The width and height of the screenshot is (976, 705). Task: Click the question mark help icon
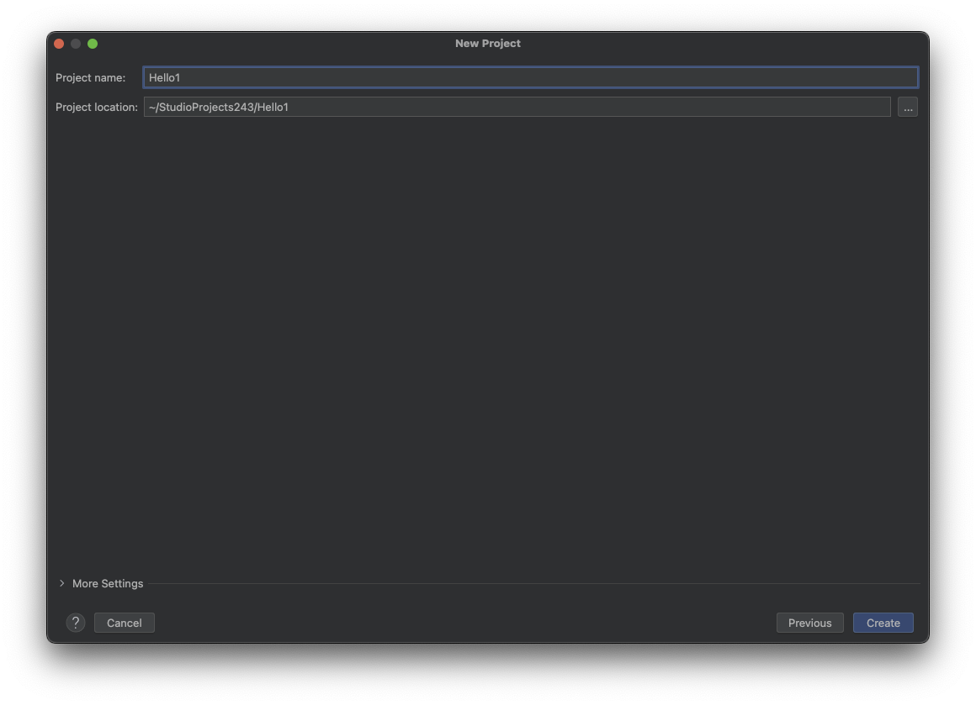76,623
